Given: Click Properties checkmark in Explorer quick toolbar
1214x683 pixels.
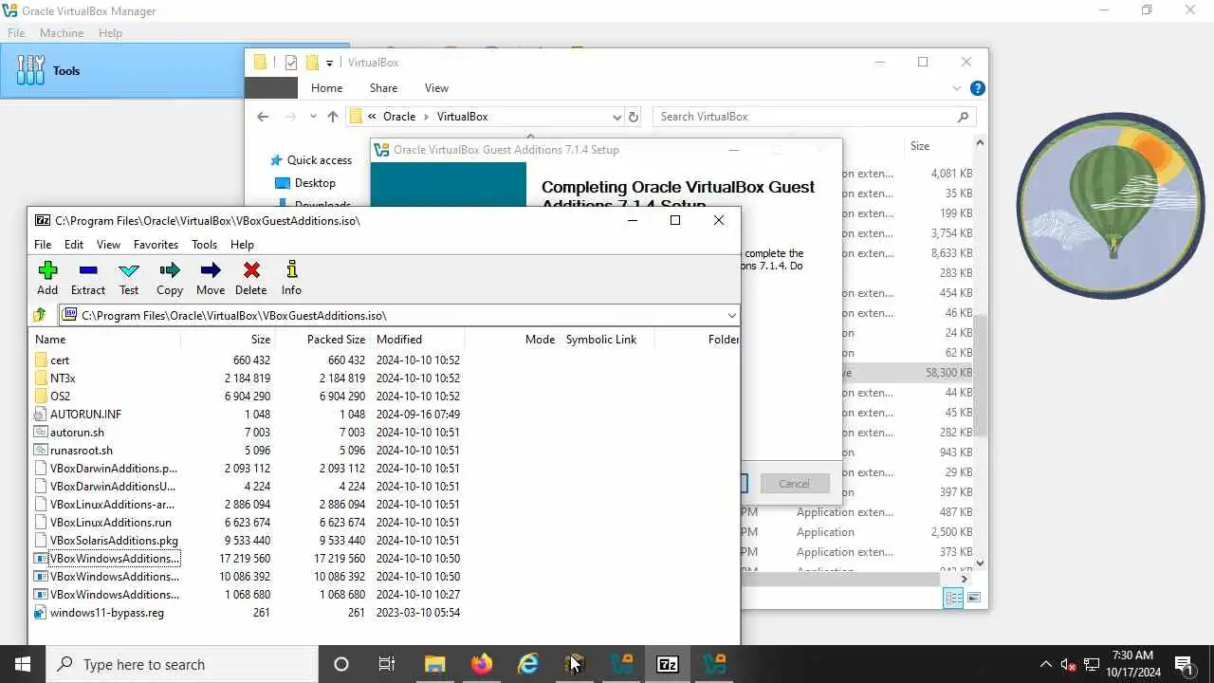Looking at the screenshot, I should coord(291,63).
